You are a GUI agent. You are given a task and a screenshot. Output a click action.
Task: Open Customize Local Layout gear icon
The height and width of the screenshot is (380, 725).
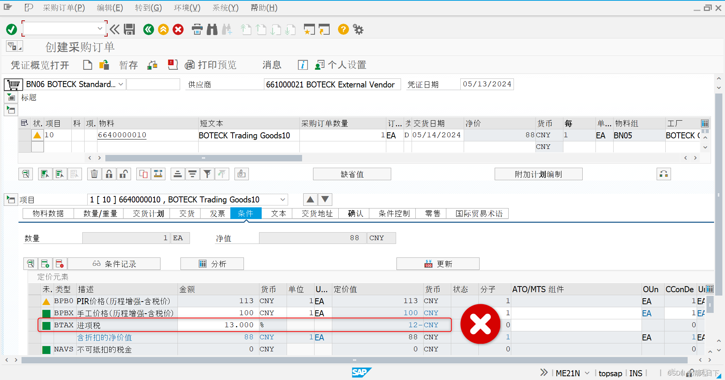(358, 29)
